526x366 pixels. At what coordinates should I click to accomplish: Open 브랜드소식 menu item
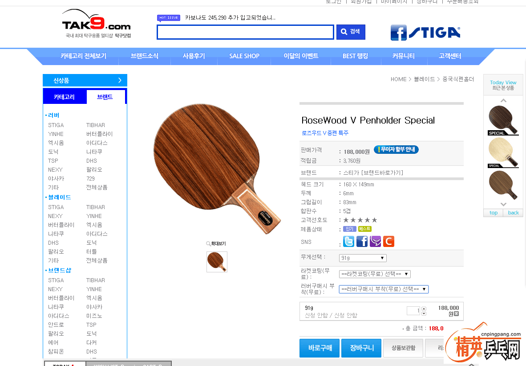click(145, 56)
